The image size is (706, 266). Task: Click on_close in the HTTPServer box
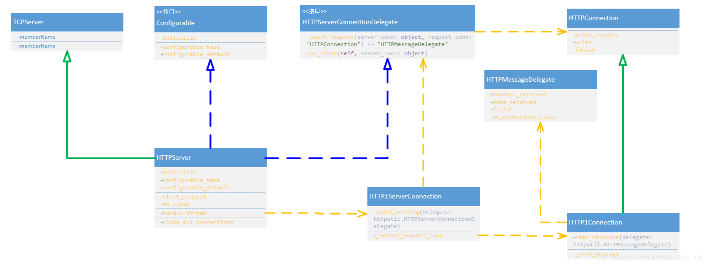[176, 204]
